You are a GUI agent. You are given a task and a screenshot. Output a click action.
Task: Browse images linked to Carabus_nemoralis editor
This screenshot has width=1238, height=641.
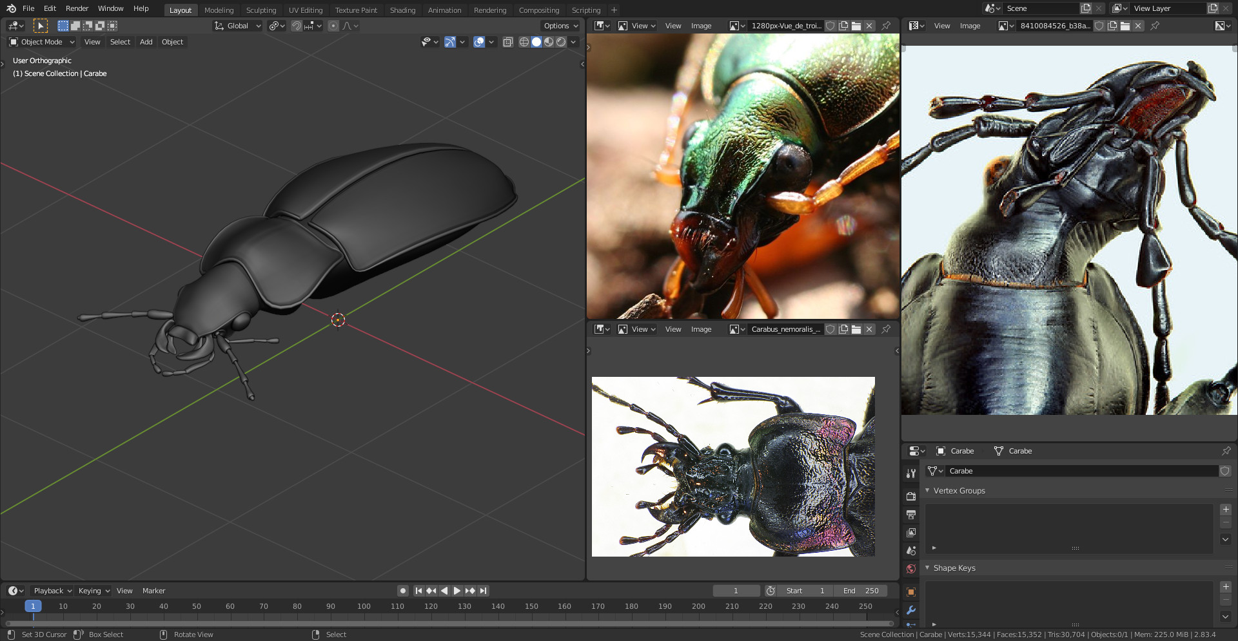click(737, 329)
